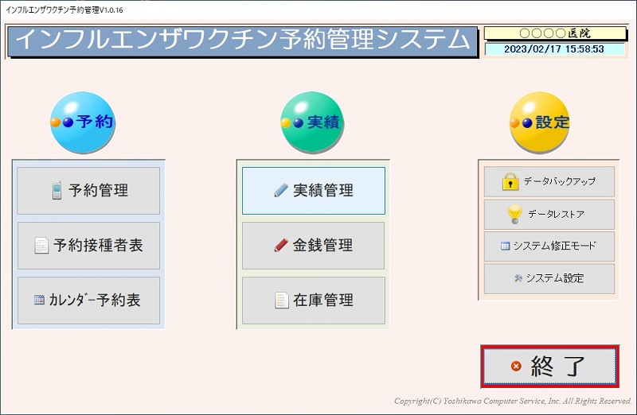Open 在庫管理 inventory management
Viewport: 637px width, 415px height.
click(x=313, y=301)
